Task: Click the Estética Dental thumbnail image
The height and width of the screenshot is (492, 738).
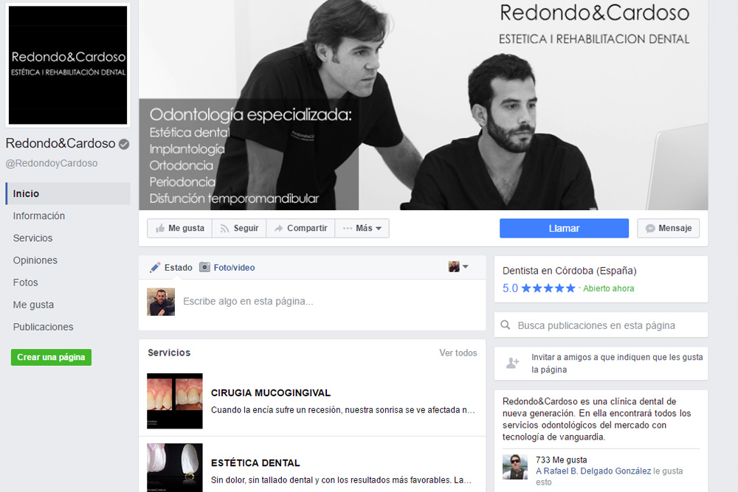Action: point(175,468)
